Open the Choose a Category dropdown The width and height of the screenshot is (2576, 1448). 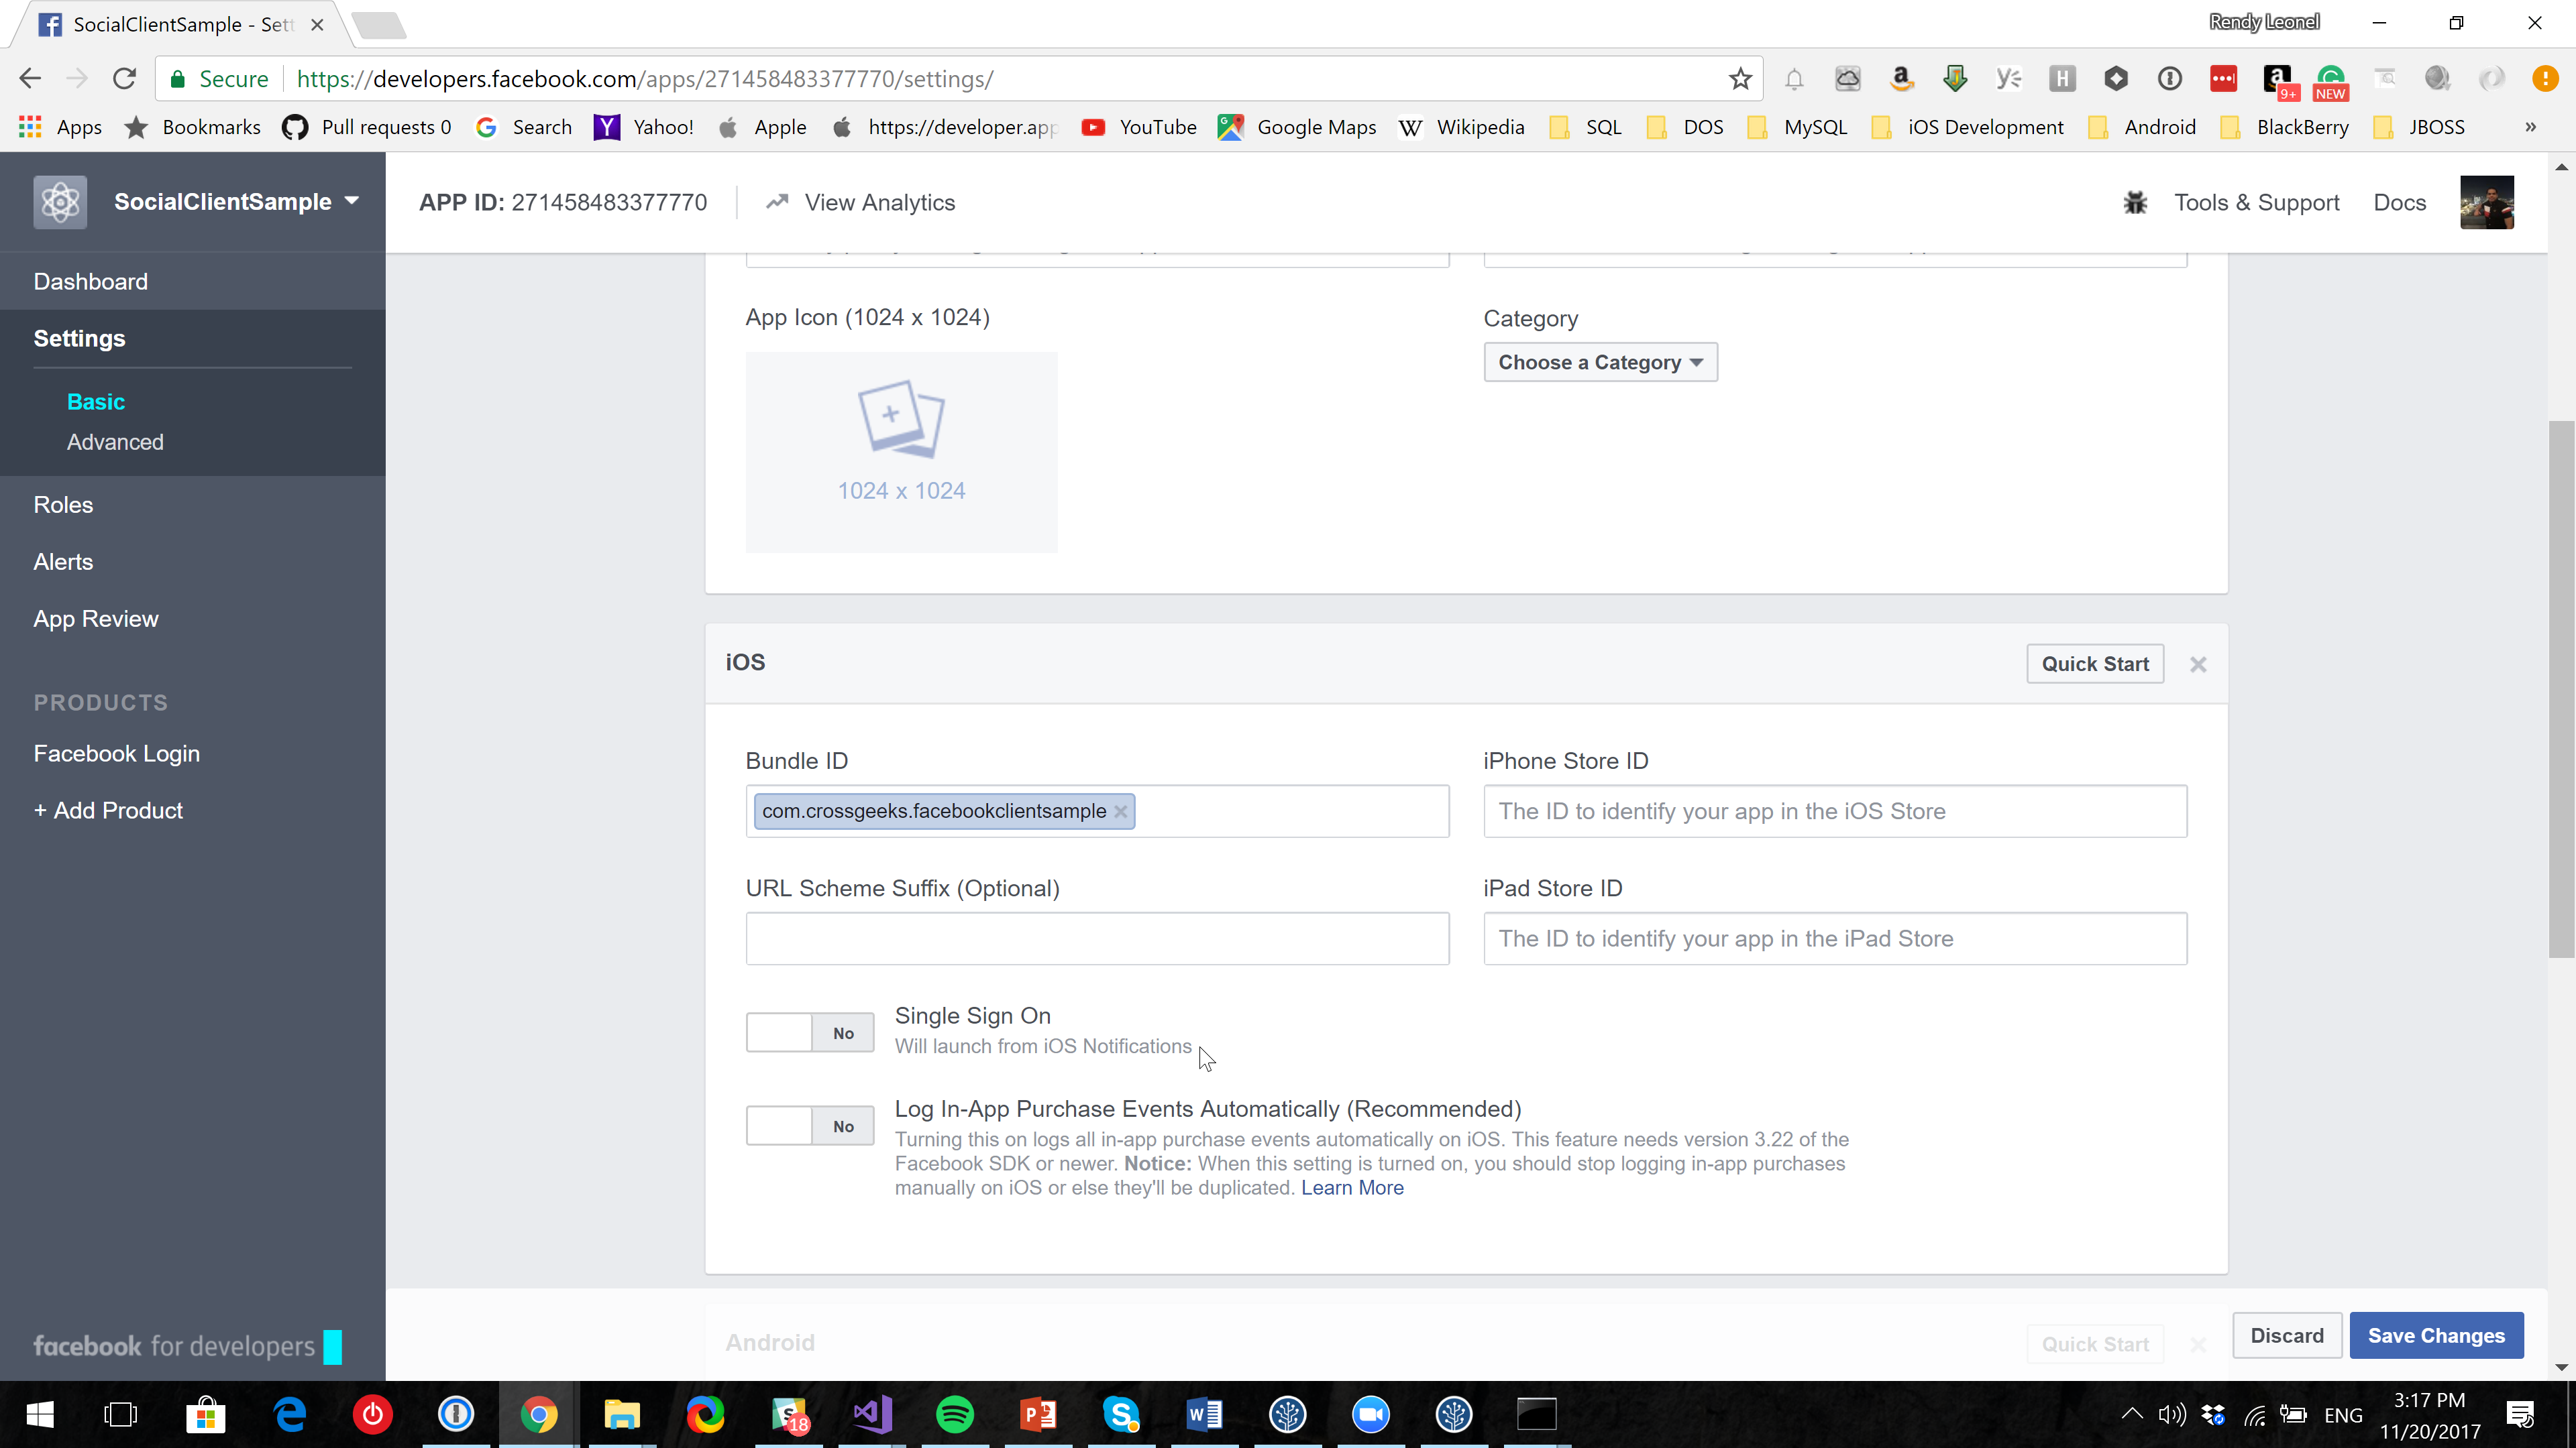(x=1600, y=363)
